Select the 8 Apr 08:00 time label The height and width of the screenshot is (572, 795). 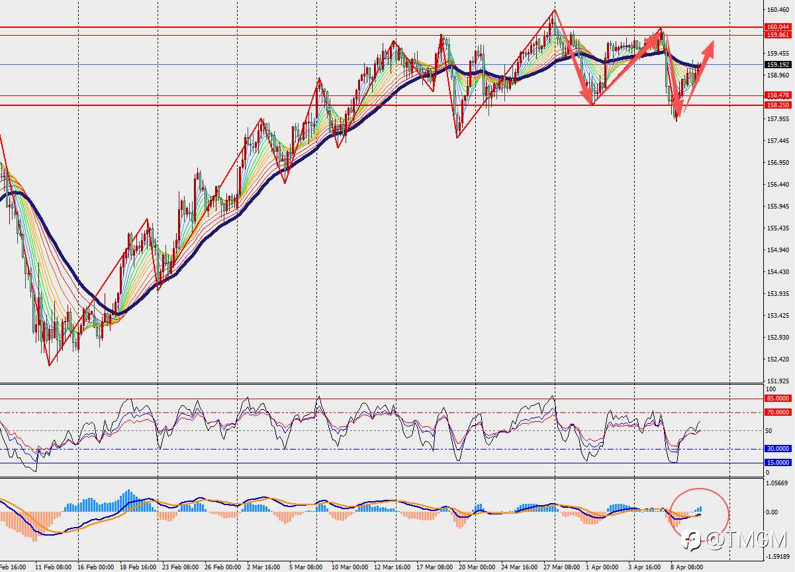(x=687, y=567)
